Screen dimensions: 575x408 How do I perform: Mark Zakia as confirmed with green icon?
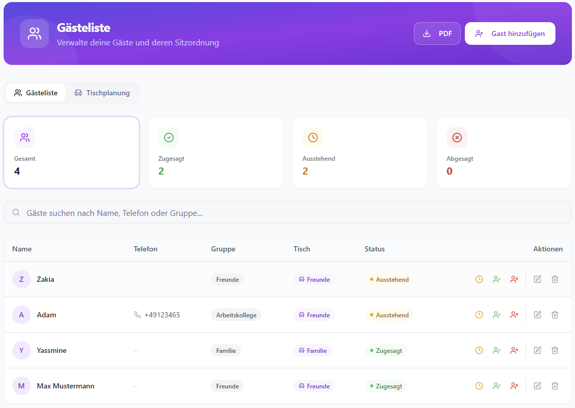[x=497, y=279]
